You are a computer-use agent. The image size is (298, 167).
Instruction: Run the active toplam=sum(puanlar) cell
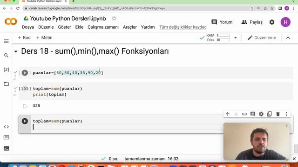(x=25, y=121)
